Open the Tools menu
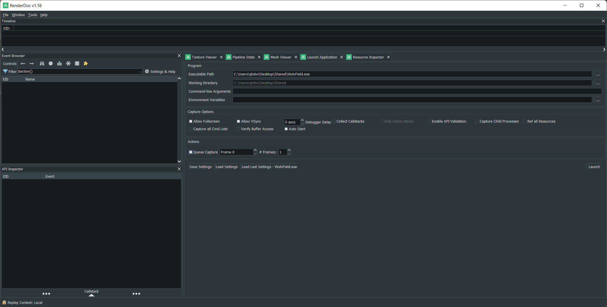 point(32,15)
